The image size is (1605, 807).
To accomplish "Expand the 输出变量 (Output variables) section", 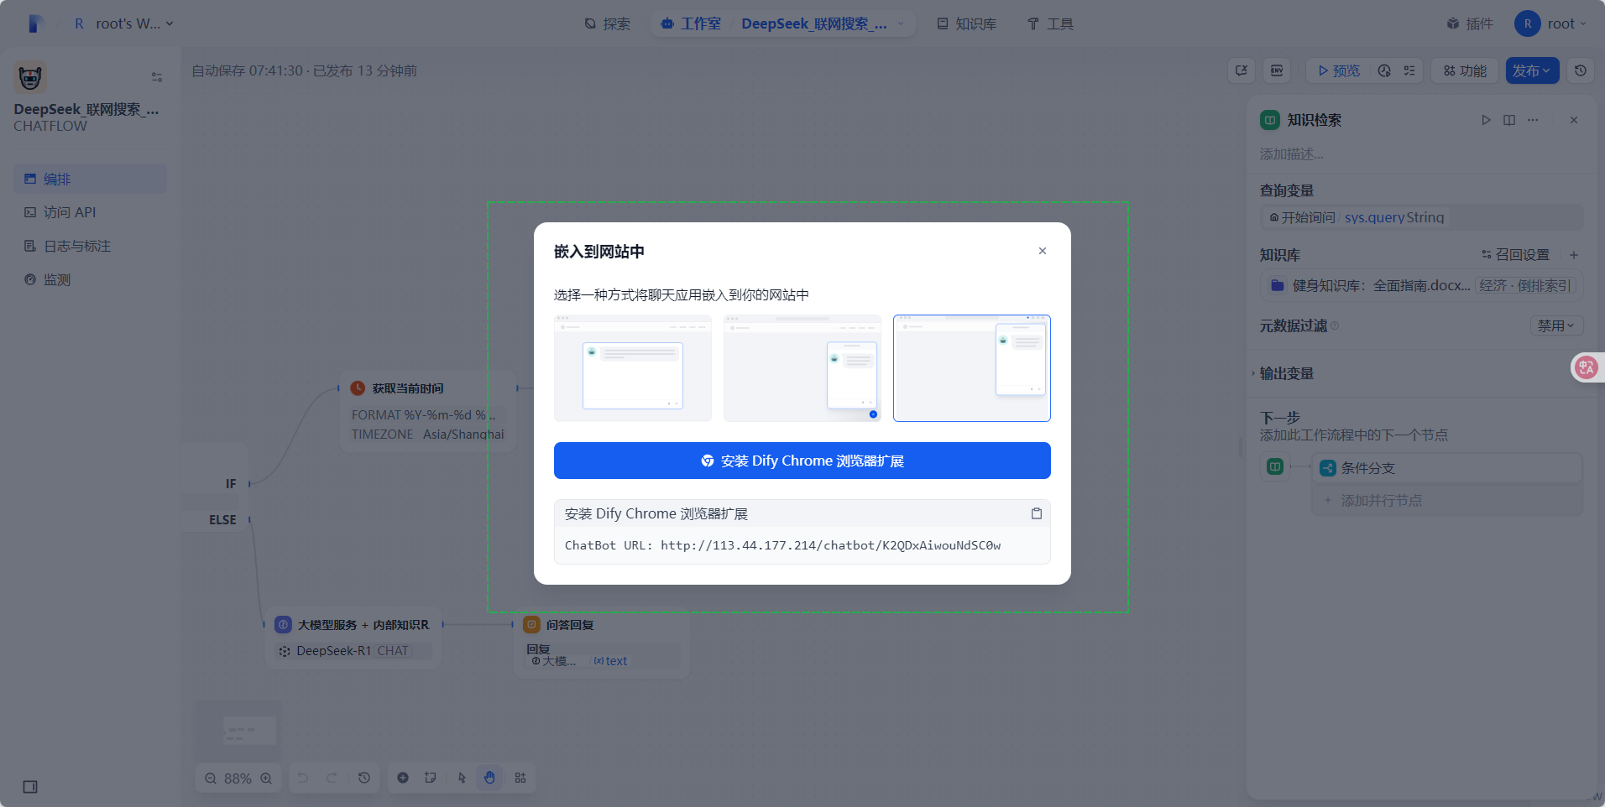I will pos(1286,373).
